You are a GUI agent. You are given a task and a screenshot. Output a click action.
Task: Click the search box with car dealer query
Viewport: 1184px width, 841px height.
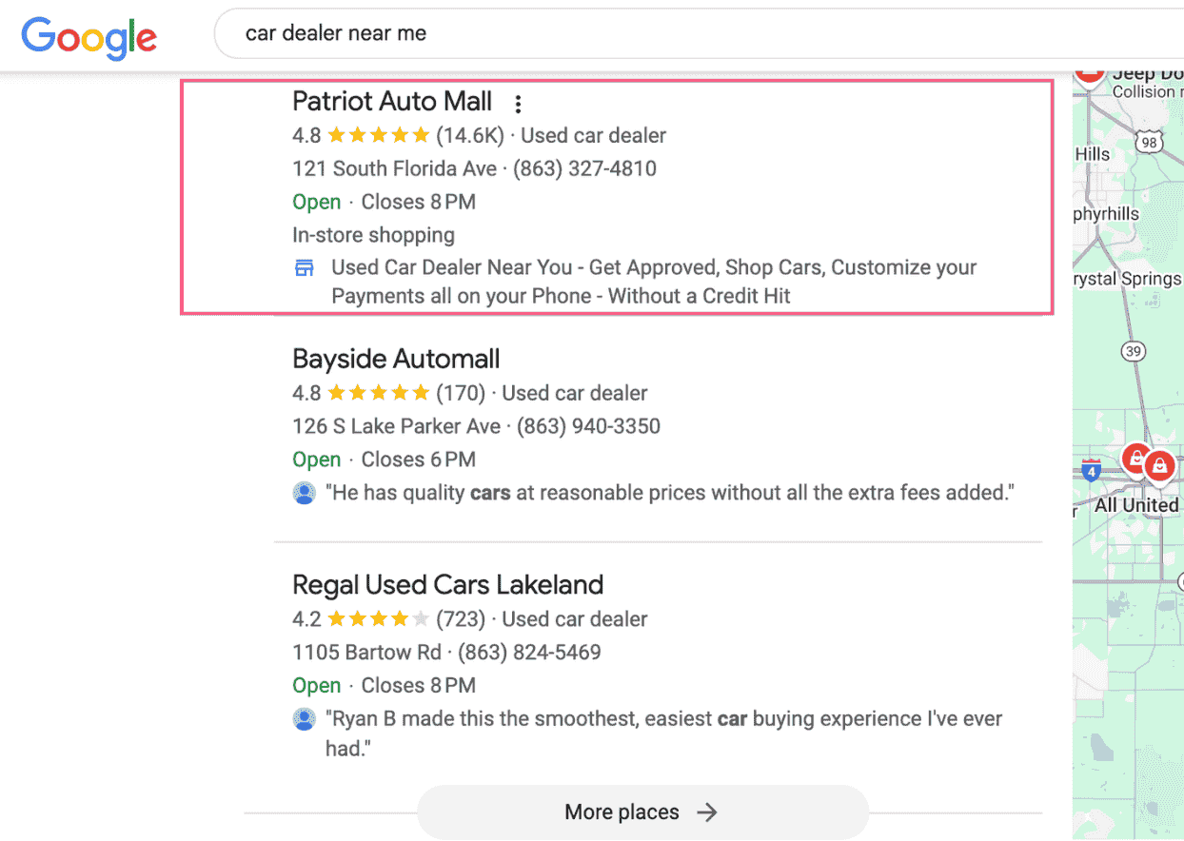[699, 34]
